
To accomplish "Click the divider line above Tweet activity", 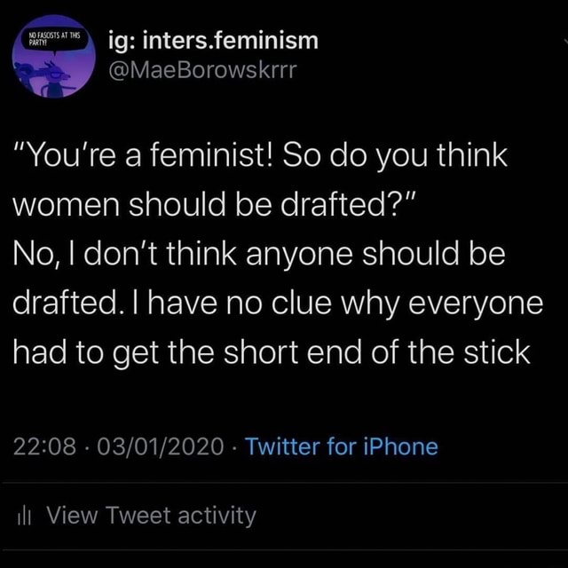I will click(284, 484).
